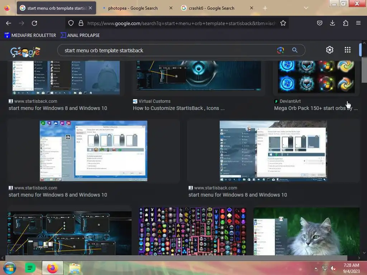Click the vertical page scrollbar thumb
This screenshot has width=367, height=275.
[x=364, y=70]
